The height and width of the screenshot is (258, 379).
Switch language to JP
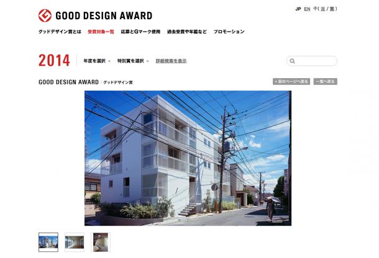click(298, 9)
